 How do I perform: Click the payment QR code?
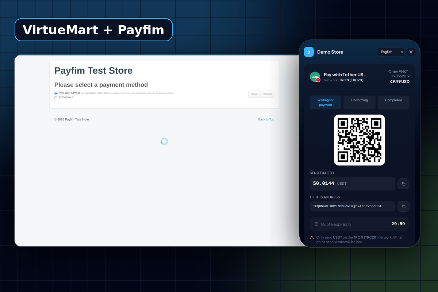(360, 140)
